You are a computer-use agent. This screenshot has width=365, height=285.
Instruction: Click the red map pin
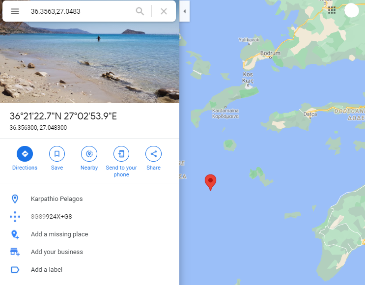(x=210, y=182)
